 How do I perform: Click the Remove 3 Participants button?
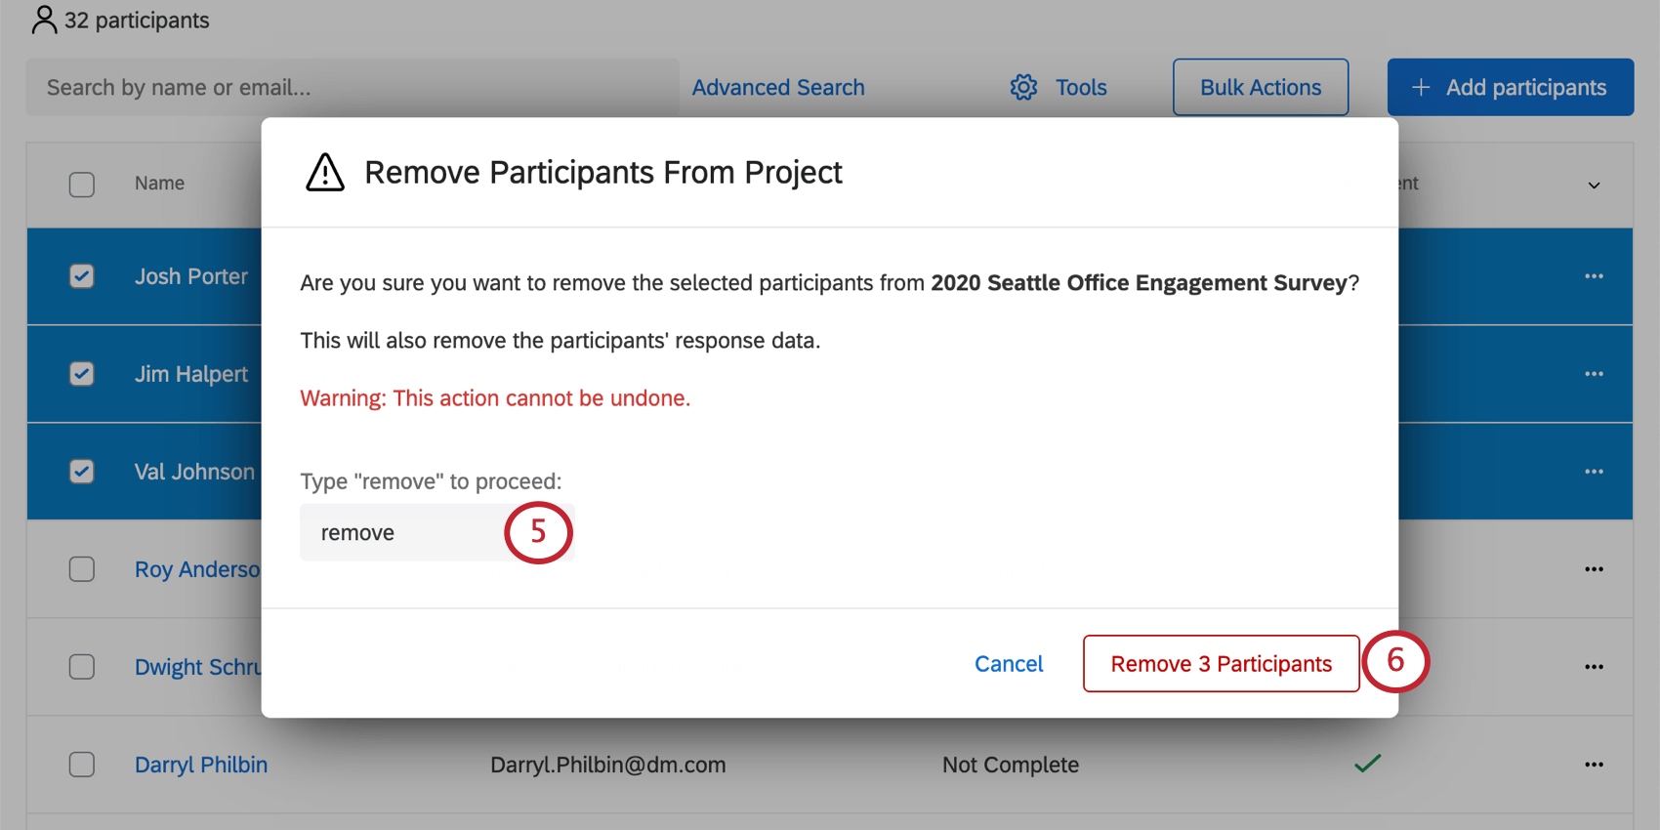point(1221,663)
